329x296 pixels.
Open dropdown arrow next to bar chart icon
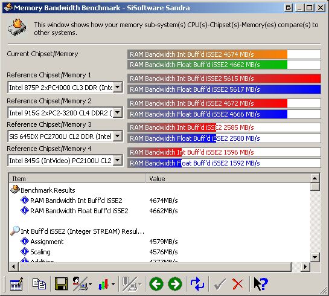113,284
